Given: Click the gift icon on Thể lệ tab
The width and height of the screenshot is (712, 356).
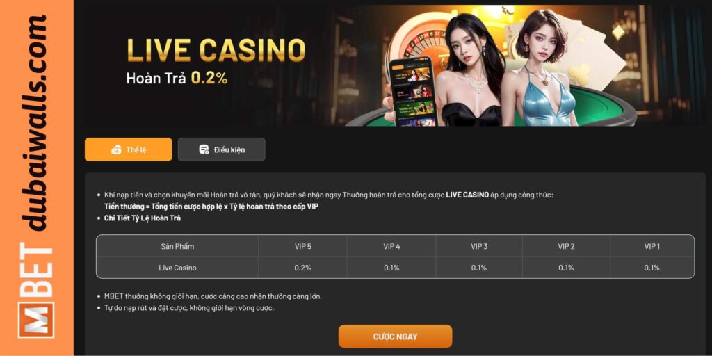Looking at the screenshot, I should [x=116, y=150].
